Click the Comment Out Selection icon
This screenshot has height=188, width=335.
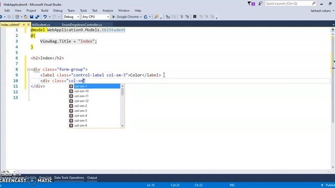[168, 17]
